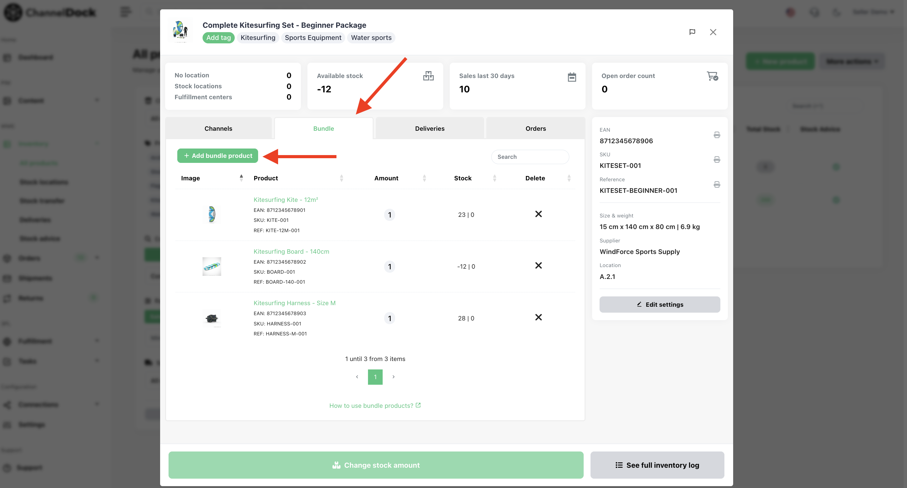Click the Available stock warehouse icon
The height and width of the screenshot is (488, 907).
tap(428, 76)
